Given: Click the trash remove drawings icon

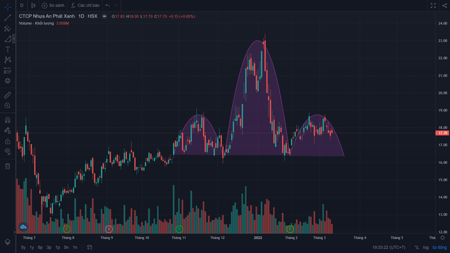Looking at the screenshot, I should [8, 166].
